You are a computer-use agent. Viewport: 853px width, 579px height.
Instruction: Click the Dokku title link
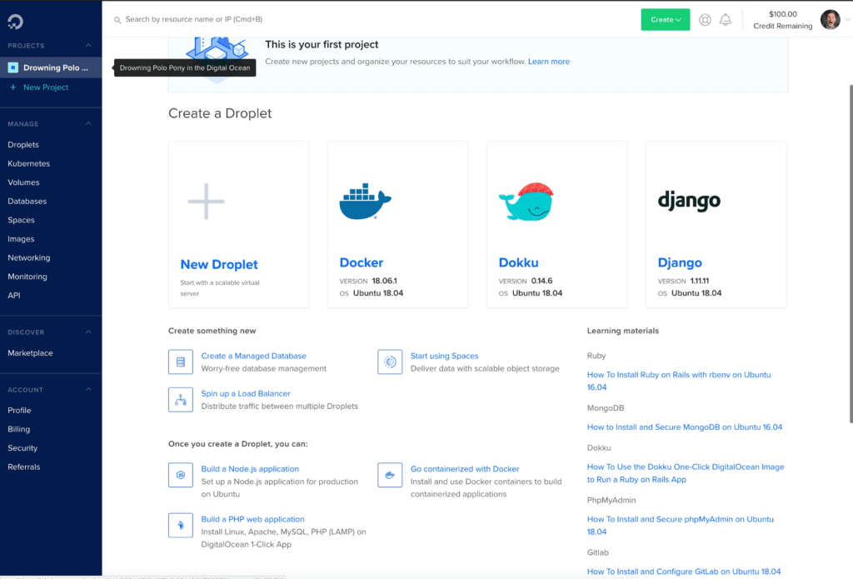[x=518, y=262]
